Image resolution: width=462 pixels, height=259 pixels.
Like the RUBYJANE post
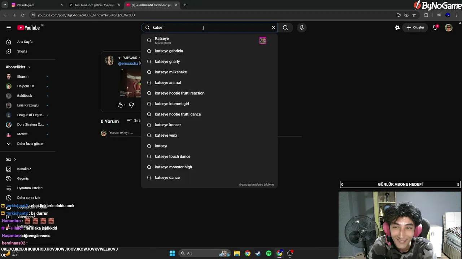120,105
